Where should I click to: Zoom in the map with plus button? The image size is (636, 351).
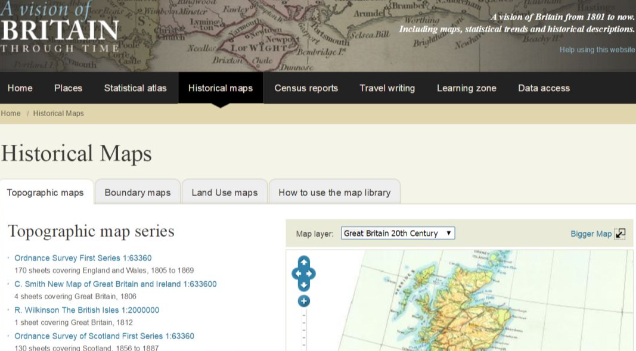coord(304,301)
